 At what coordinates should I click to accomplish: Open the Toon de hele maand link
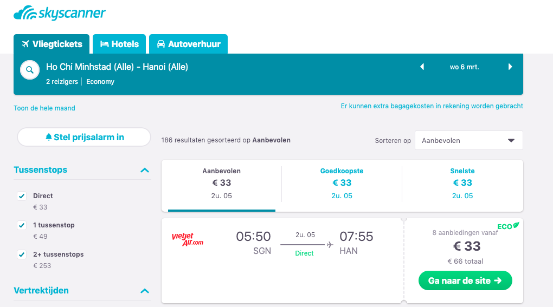coord(44,108)
